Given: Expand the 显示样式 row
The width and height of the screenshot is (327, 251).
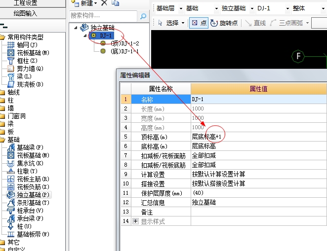Looking at the screenshot, I should point(135,221).
